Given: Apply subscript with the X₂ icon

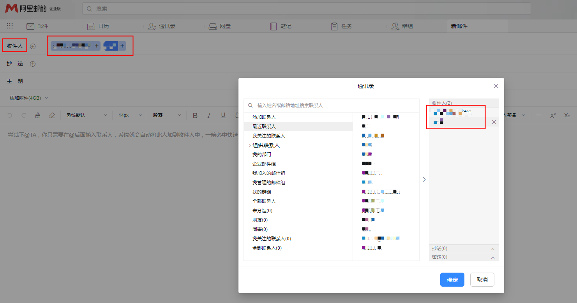Looking at the screenshot, I should pos(566,115).
